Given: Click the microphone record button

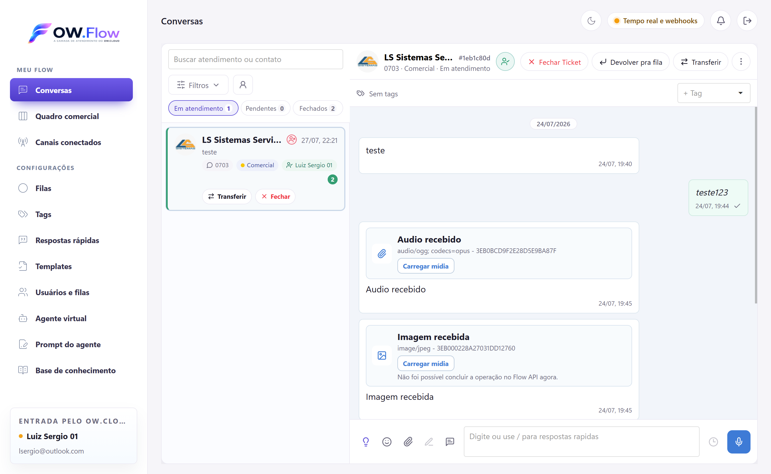Looking at the screenshot, I should pyautogui.click(x=739, y=442).
